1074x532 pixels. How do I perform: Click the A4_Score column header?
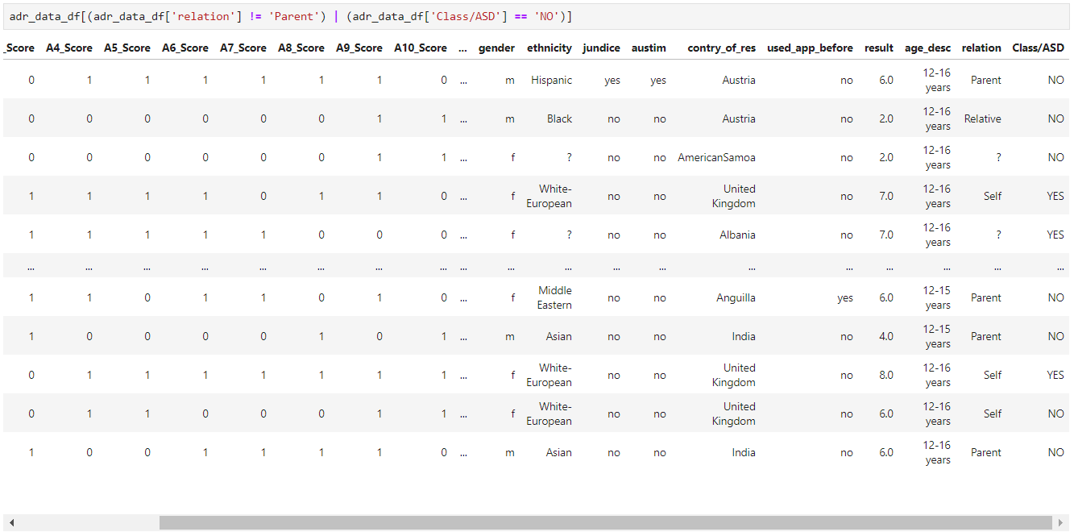pos(69,48)
